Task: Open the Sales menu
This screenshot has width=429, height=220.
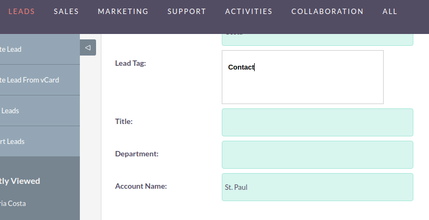Action: [66, 11]
